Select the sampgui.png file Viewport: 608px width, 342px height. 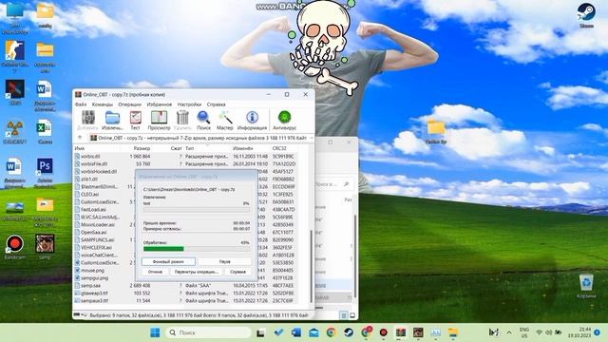pos(91,277)
